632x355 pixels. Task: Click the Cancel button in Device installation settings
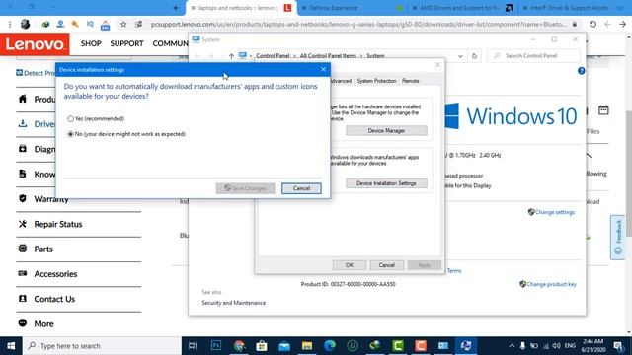301,188
